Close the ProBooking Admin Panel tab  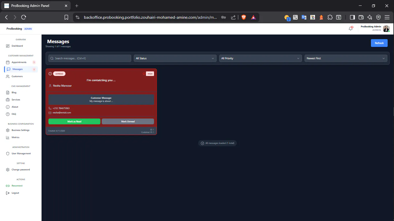pyautogui.click(x=66, y=6)
